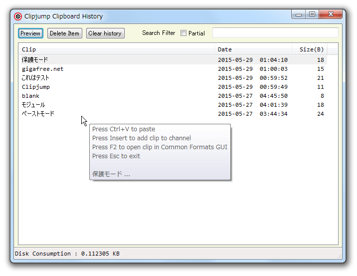Sort by the Date column header
The image size is (357, 276).
tap(253, 49)
